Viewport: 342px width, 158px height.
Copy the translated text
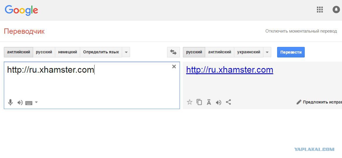click(x=199, y=102)
